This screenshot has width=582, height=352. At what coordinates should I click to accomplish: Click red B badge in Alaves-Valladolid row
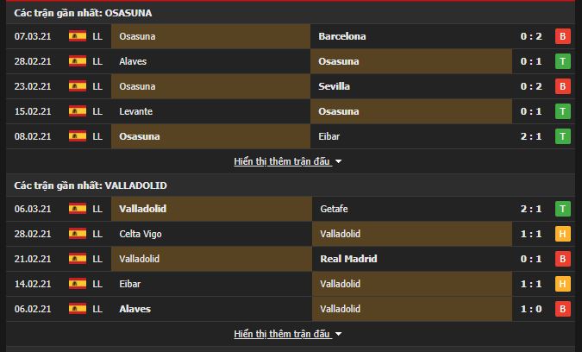pos(563,309)
